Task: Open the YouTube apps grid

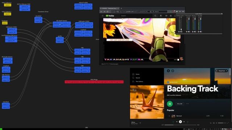Action: (x=171, y=16)
